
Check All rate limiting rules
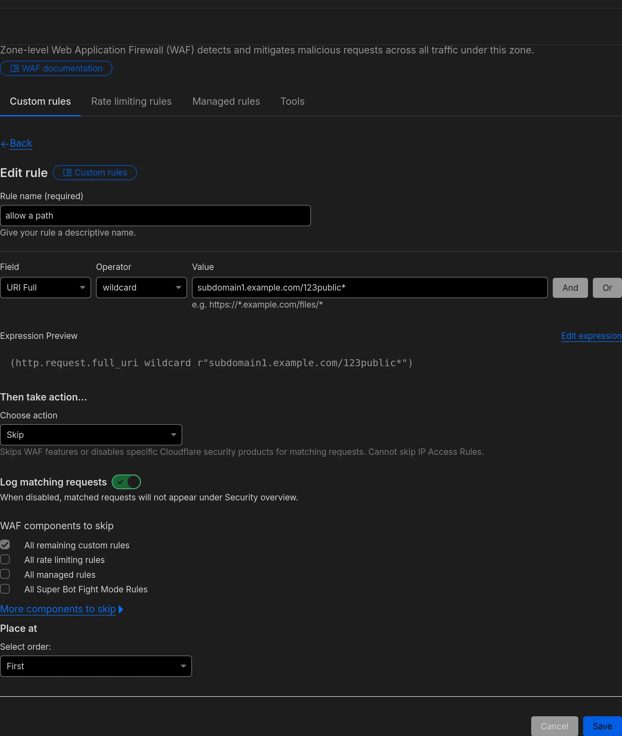[x=5, y=559]
